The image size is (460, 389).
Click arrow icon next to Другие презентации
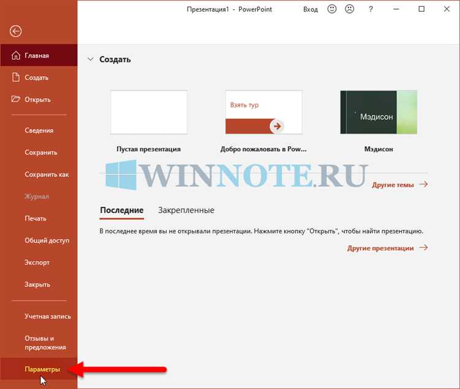(x=423, y=248)
